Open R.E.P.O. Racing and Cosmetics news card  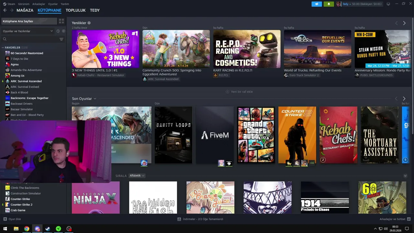pos(247,49)
